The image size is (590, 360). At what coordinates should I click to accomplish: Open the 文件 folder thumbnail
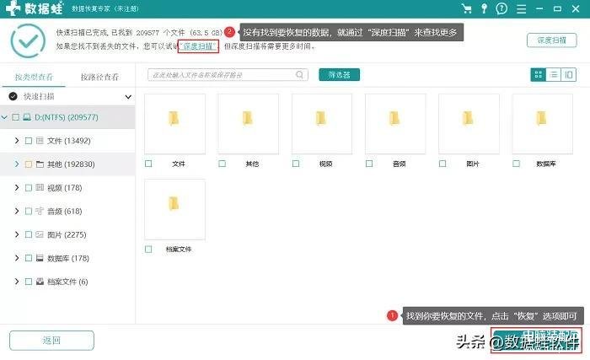174,124
